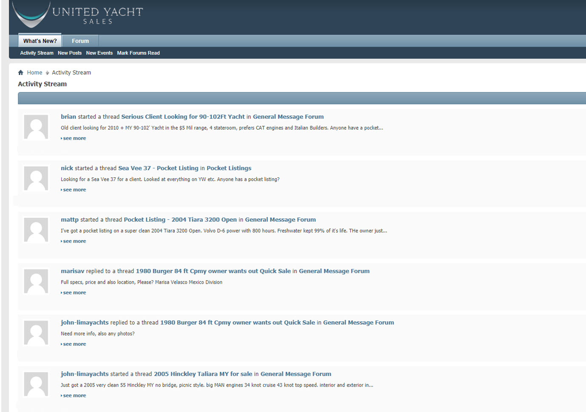This screenshot has width=586, height=412.
Task: Switch to the Forum tab
Action: coord(80,41)
